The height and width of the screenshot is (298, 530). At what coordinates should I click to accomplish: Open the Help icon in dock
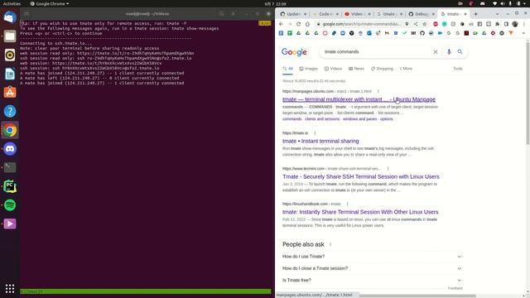pos(10,111)
